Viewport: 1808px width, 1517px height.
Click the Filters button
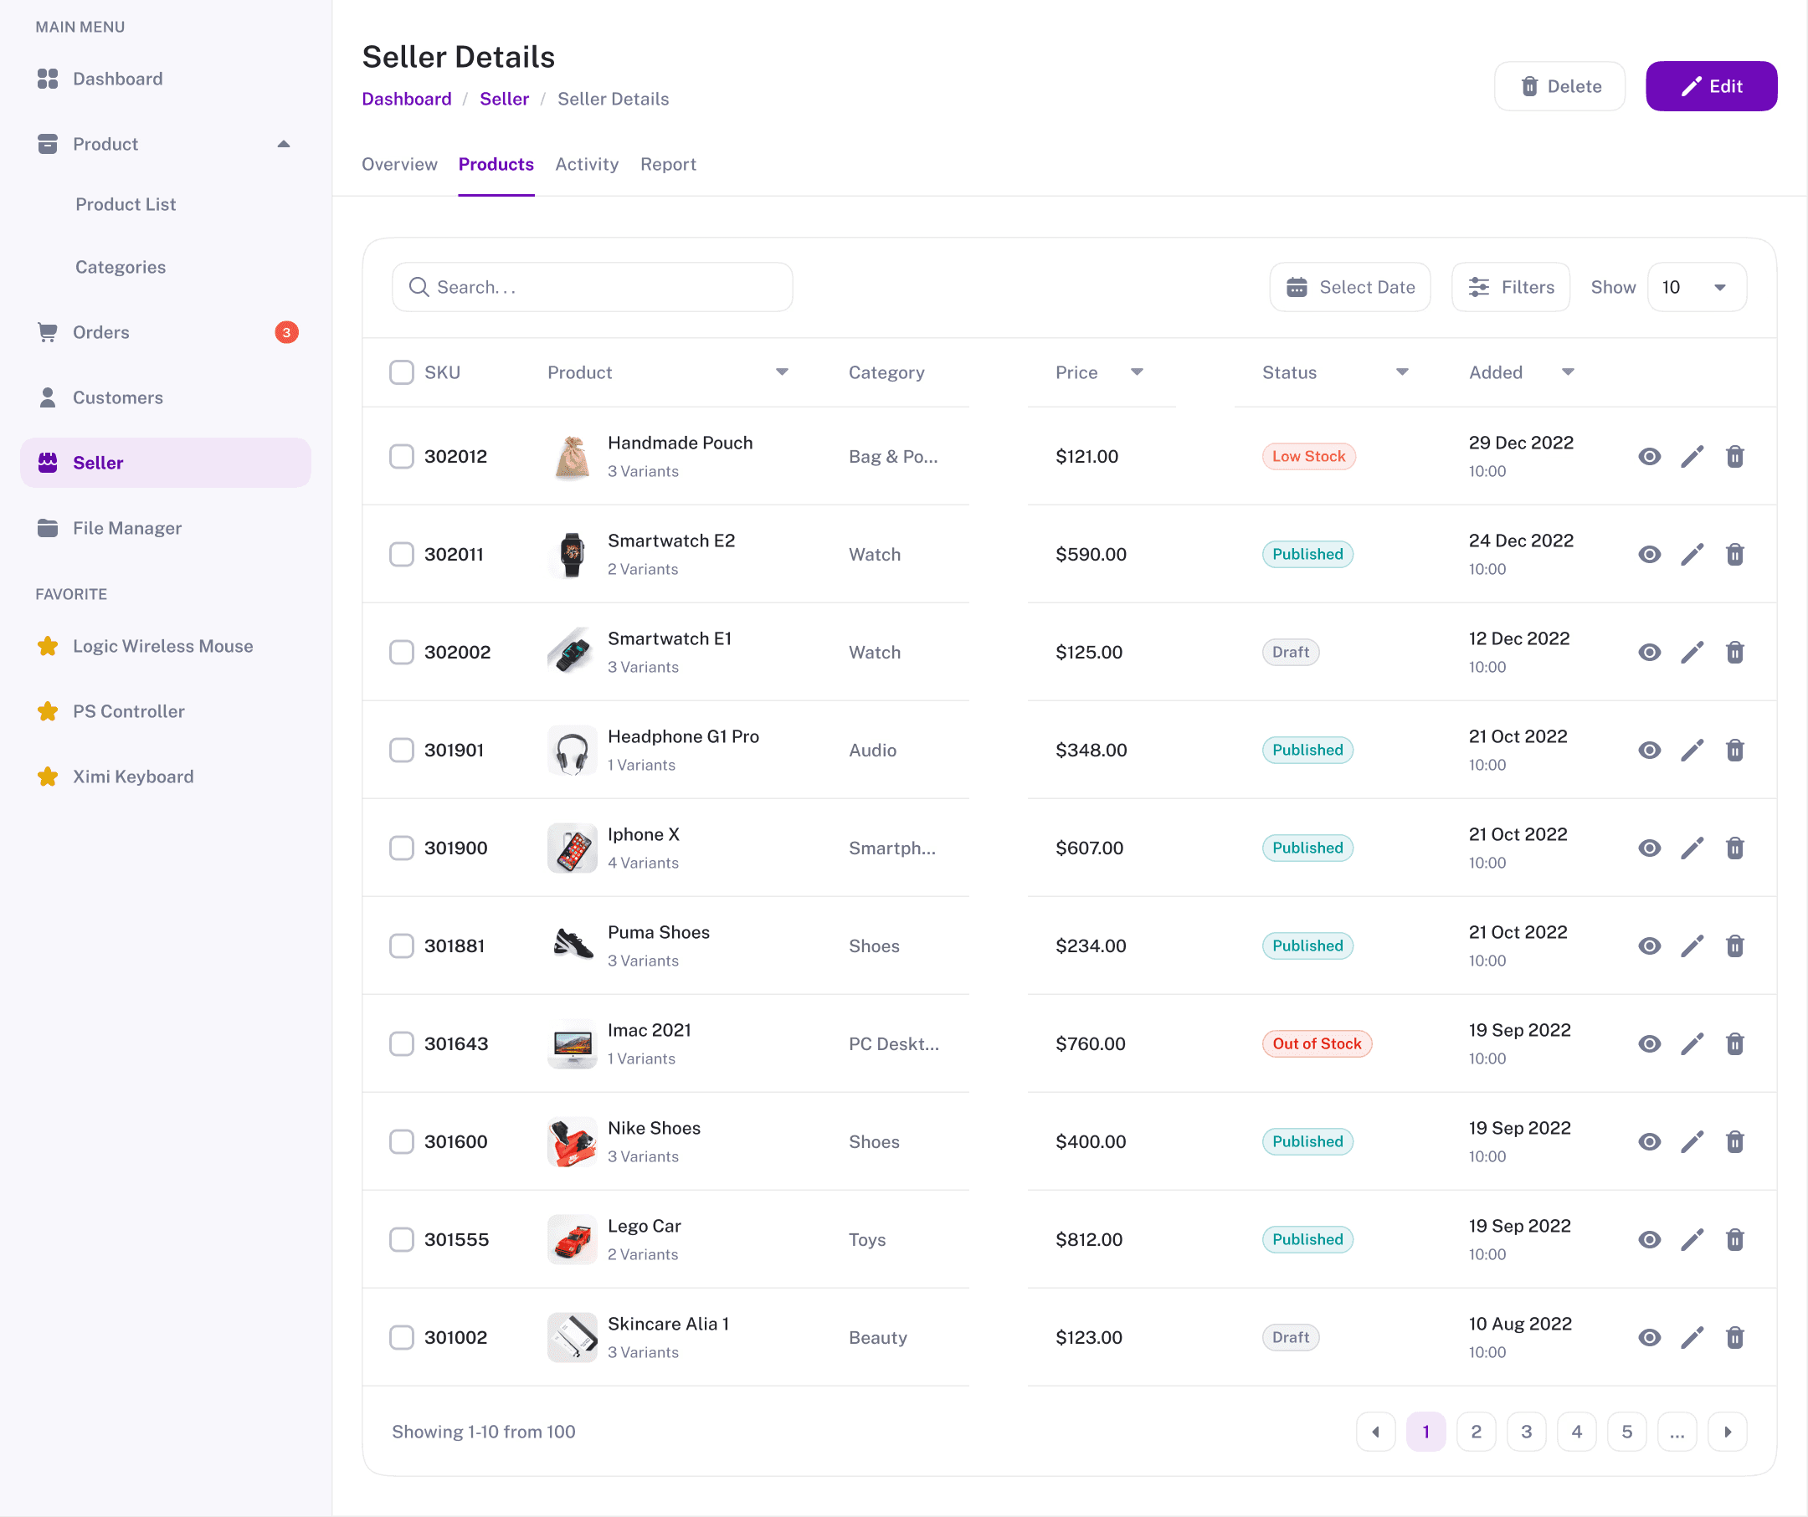tap(1510, 287)
